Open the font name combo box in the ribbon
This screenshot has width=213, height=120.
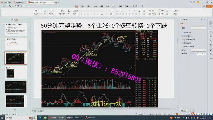(91, 11)
